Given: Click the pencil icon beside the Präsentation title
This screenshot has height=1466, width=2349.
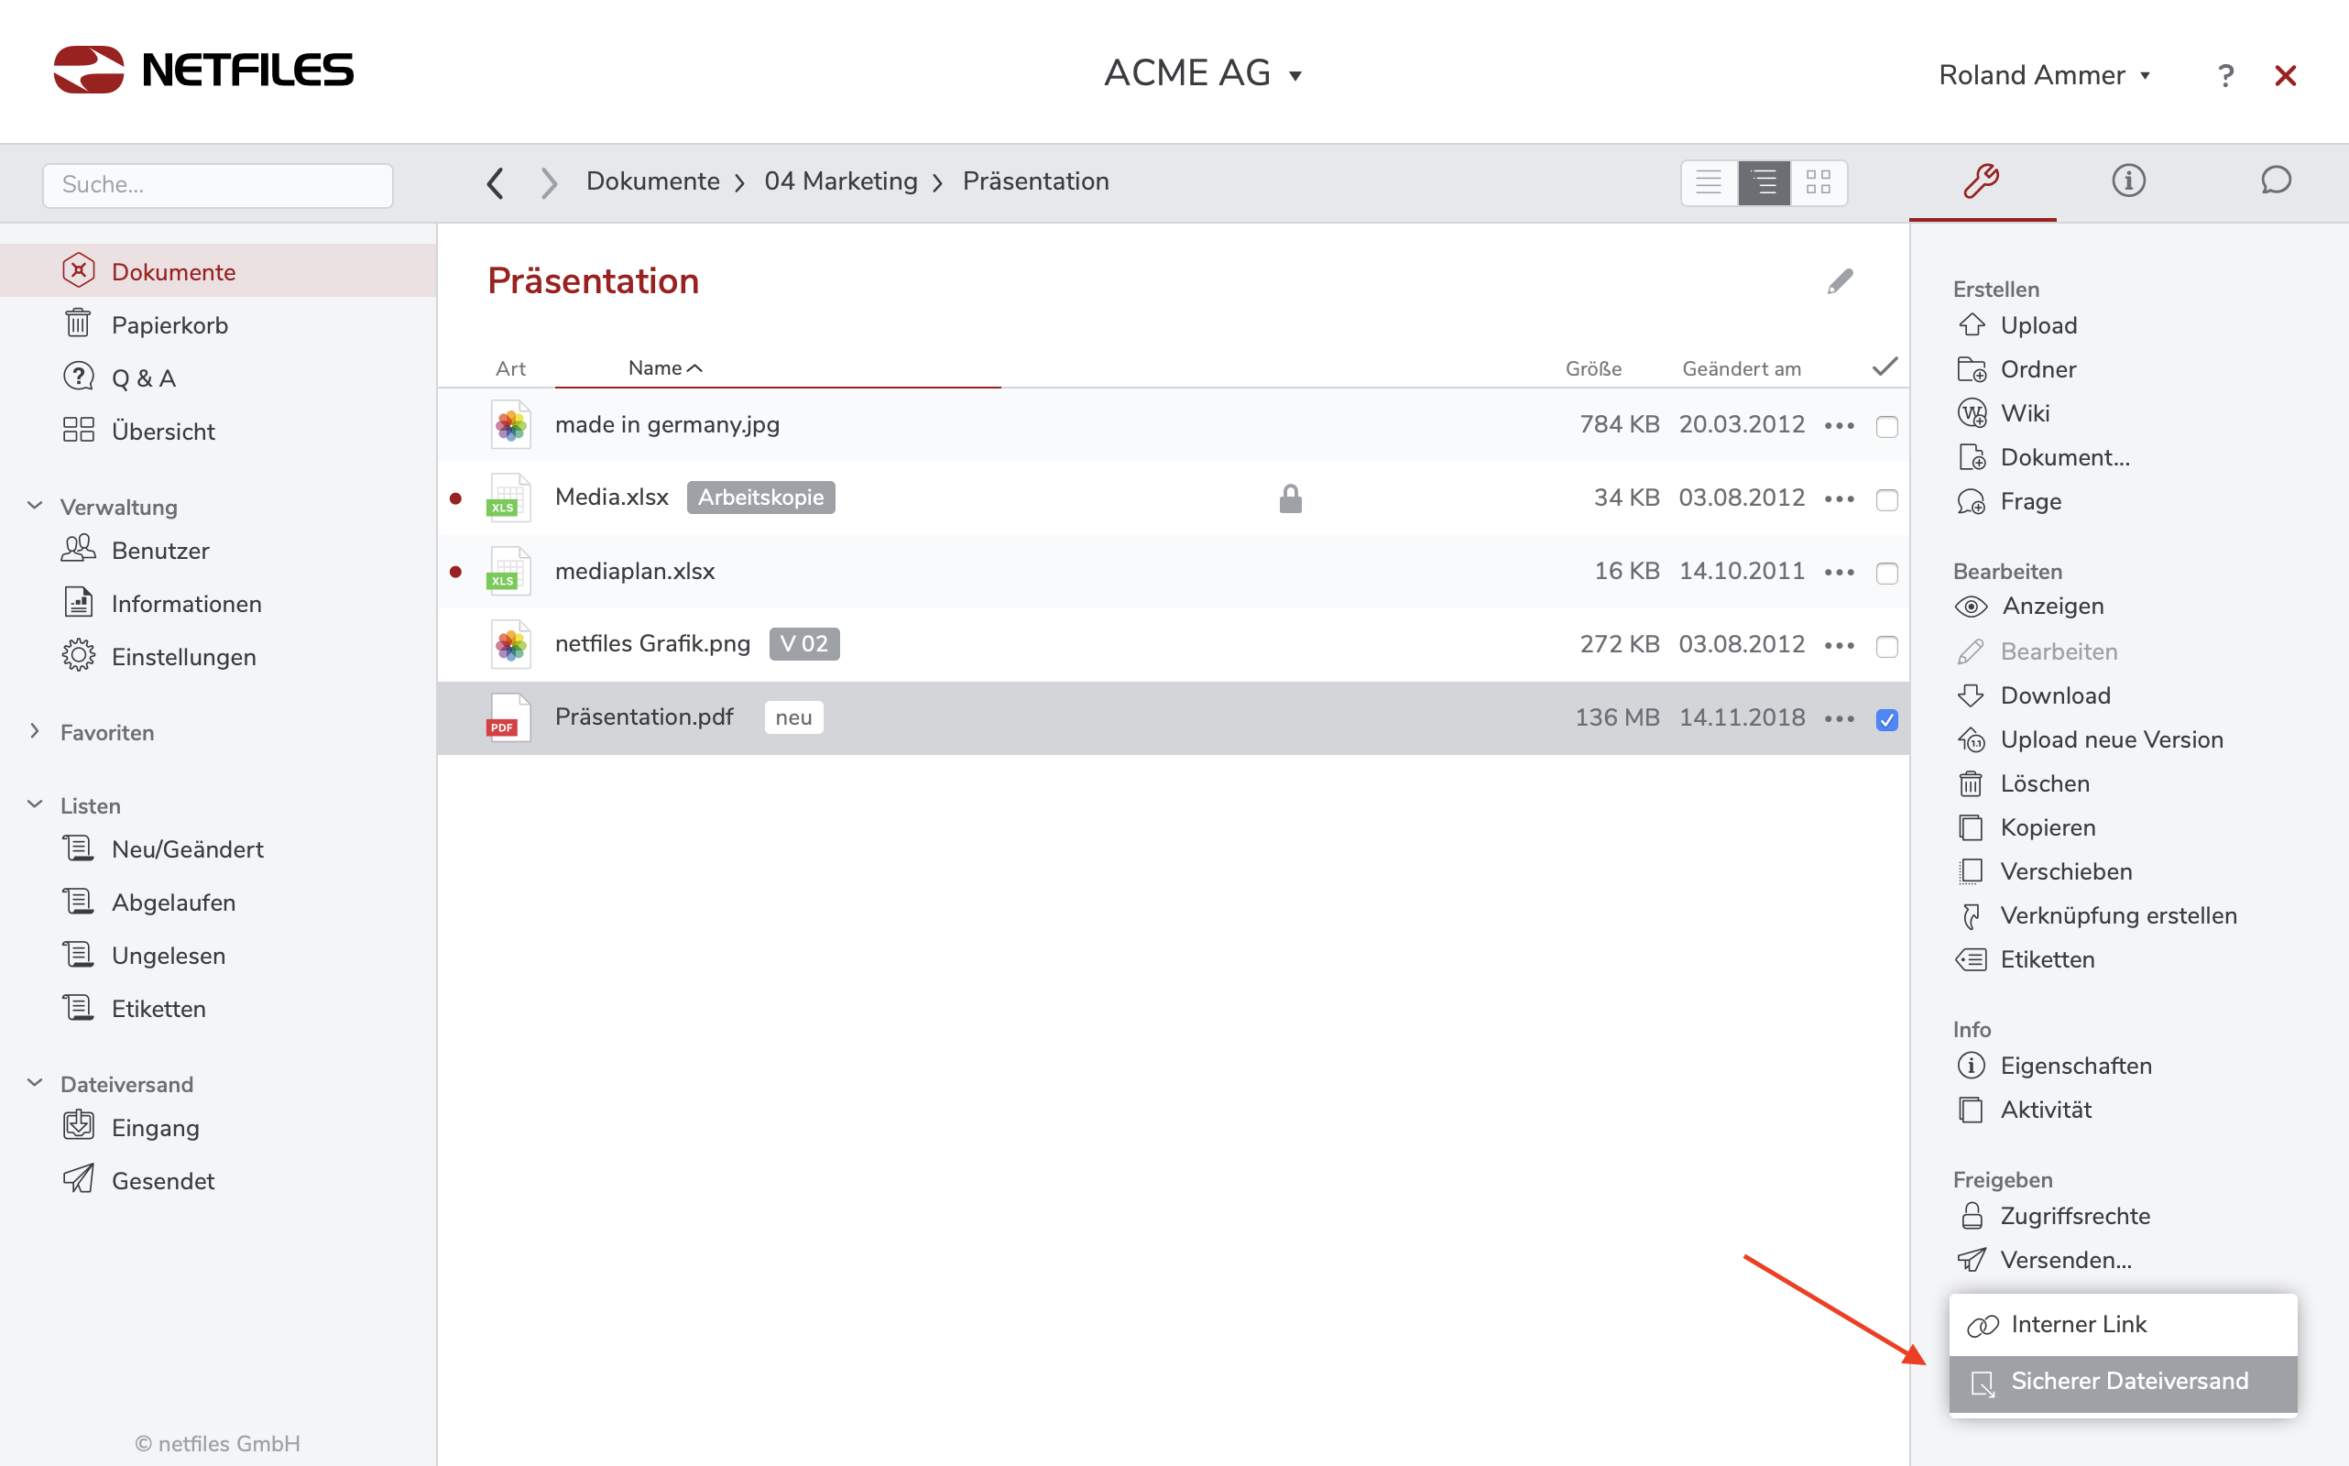Looking at the screenshot, I should tap(1839, 282).
